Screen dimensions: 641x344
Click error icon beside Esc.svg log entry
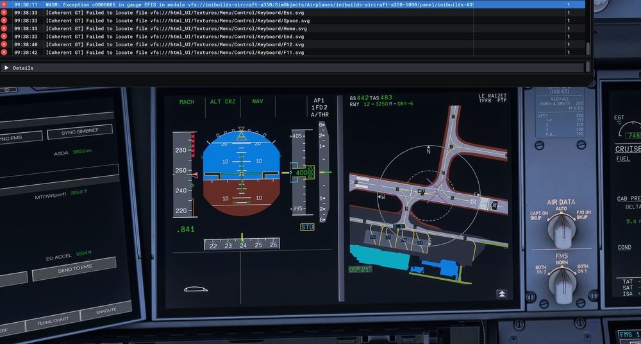pyautogui.click(x=4, y=12)
